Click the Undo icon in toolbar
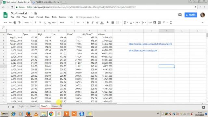This screenshot has height=117, width=208. [x=6, y=22]
